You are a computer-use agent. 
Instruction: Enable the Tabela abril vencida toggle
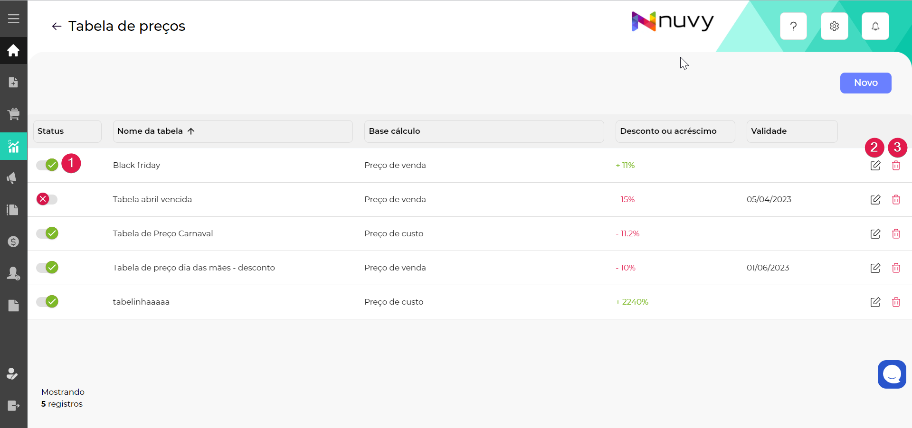tap(47, 199)
